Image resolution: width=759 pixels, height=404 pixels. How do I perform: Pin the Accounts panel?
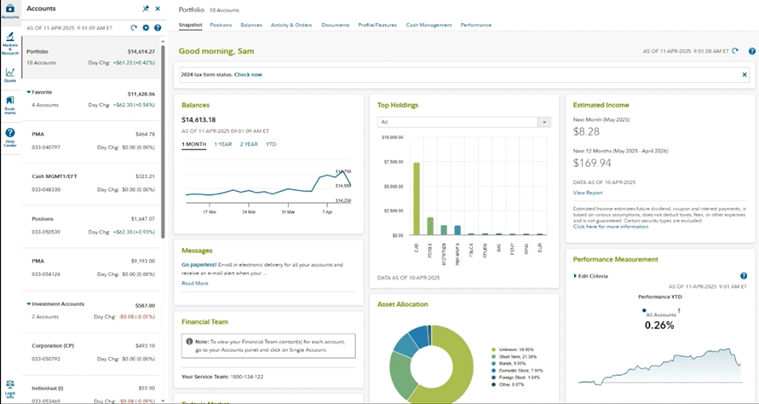[x=146, y=9]
